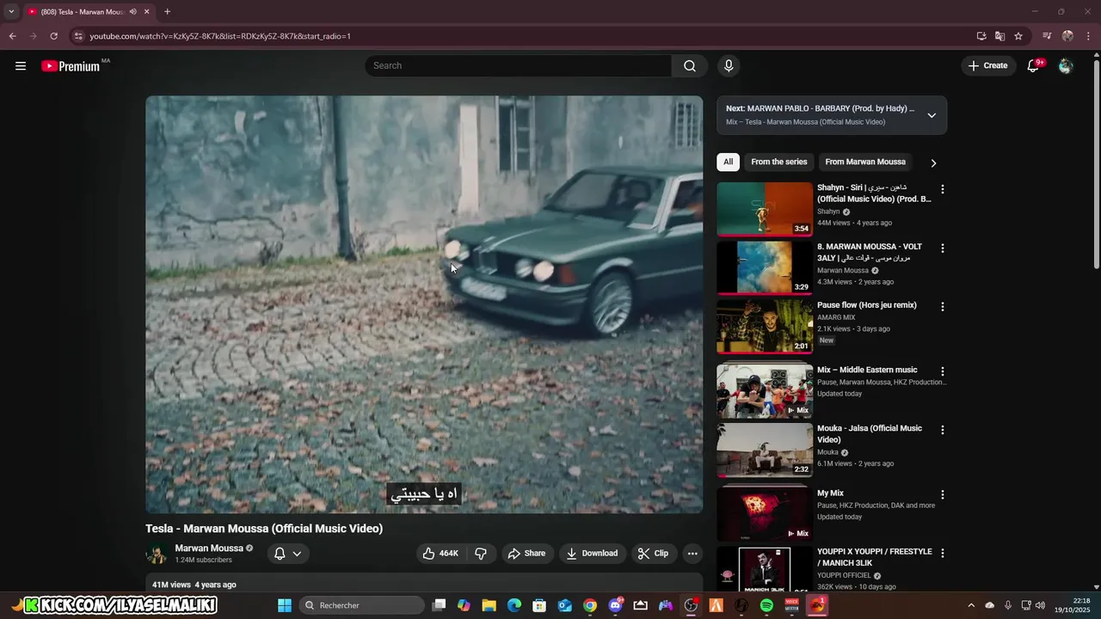Open Chrome profile avatar
This screenshot has height=619, width=1101.
click(x=1067, y=36)
